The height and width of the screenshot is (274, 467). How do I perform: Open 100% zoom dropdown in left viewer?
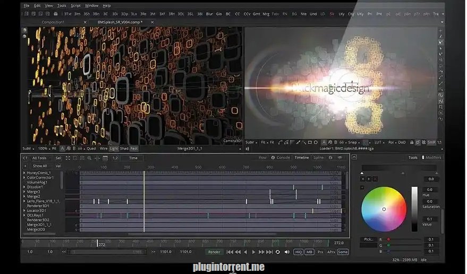[x=44, y=148]
